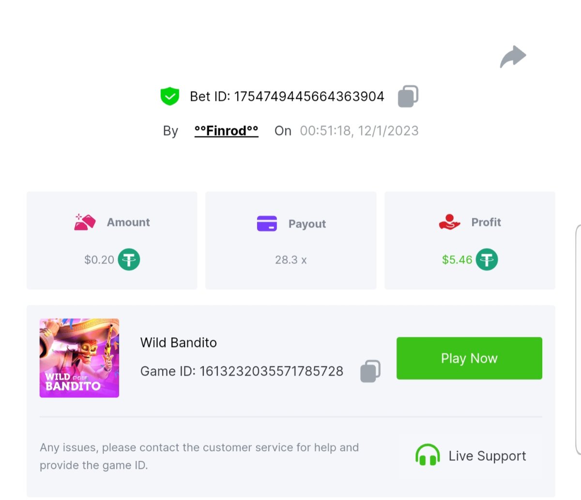Click the red Profit hand icon

[449, 222]
